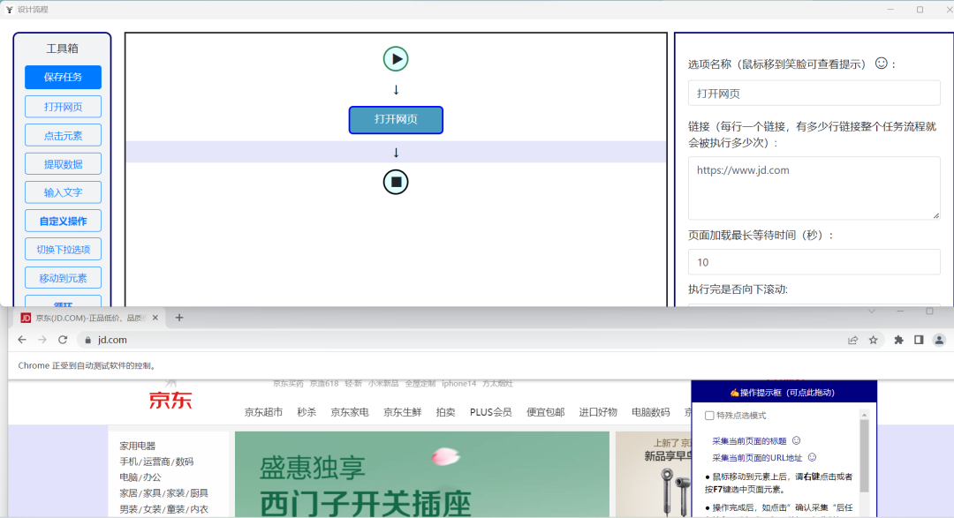Tick the 特殊点选模式 checkbox

pyautogui.click(x=709, y=416)
